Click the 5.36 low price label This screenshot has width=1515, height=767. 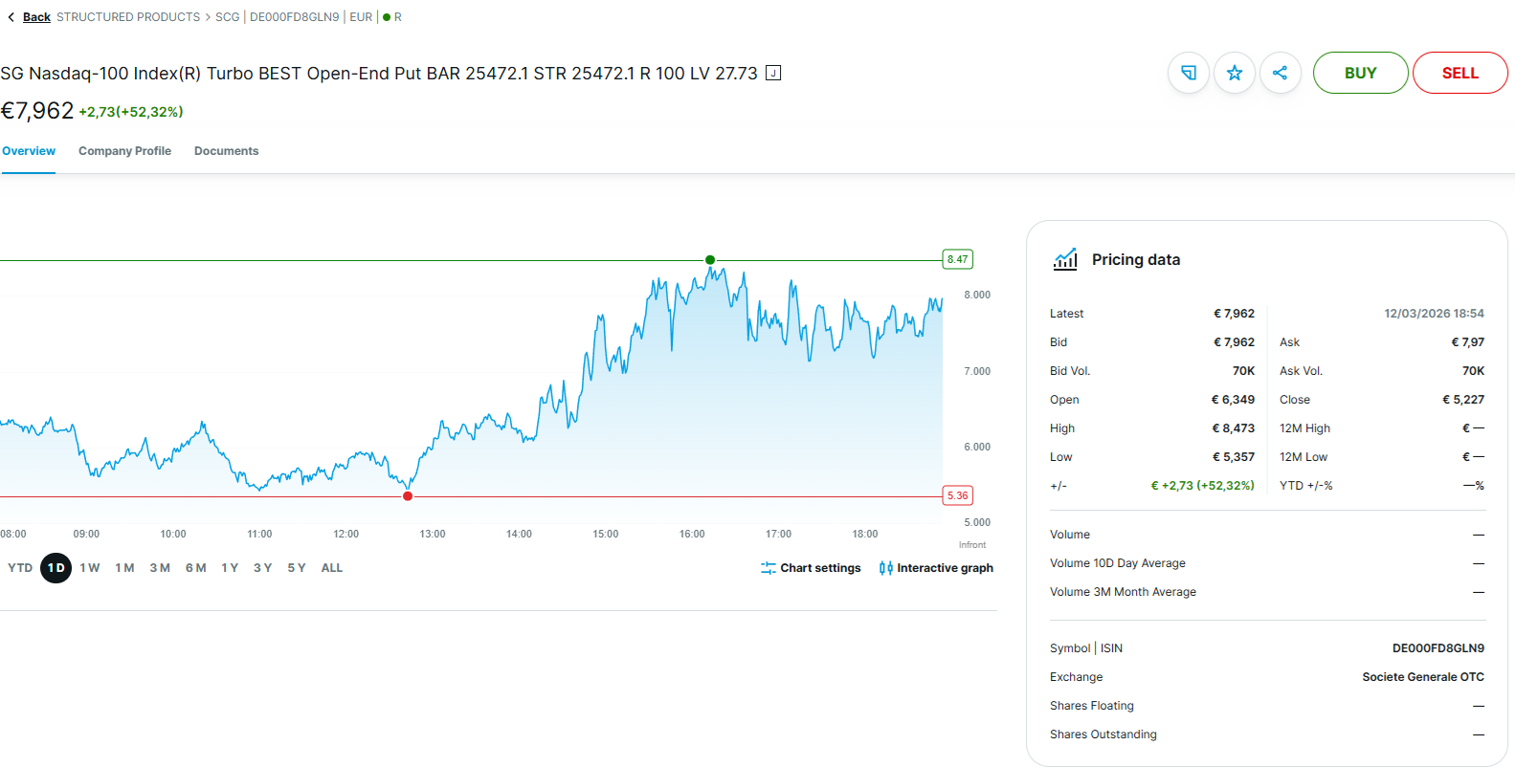point(957,495)
